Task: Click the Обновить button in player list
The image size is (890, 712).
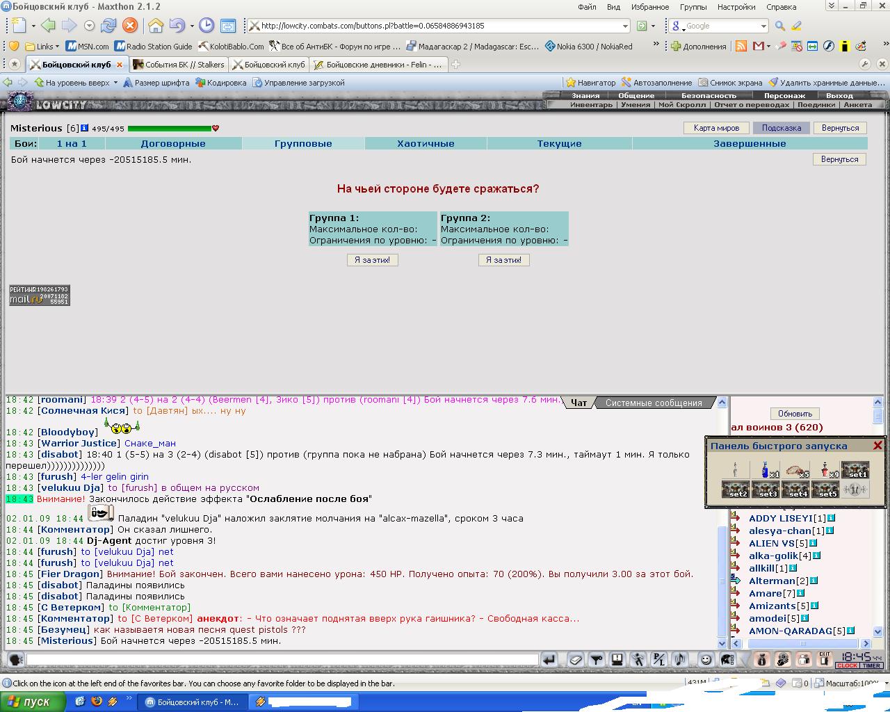Action: tap(795, 414)
